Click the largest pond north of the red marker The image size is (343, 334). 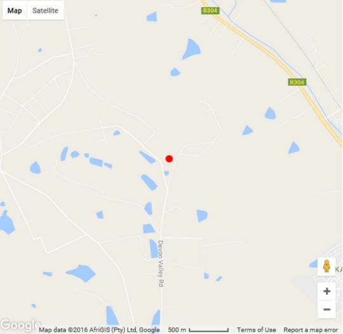[x=191, y=50]
